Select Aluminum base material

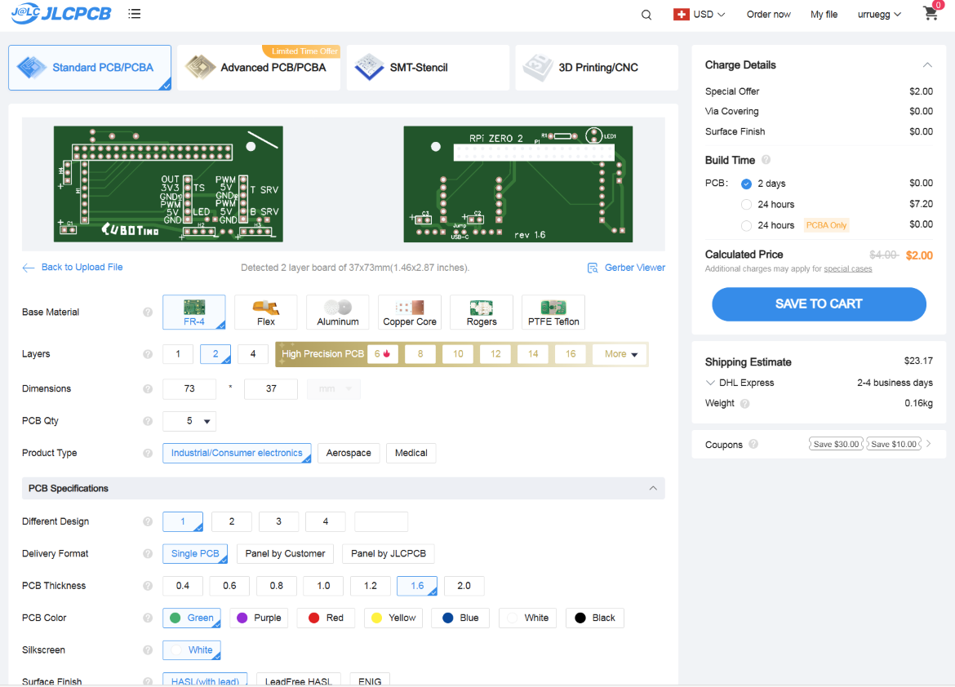coord(337,312)
